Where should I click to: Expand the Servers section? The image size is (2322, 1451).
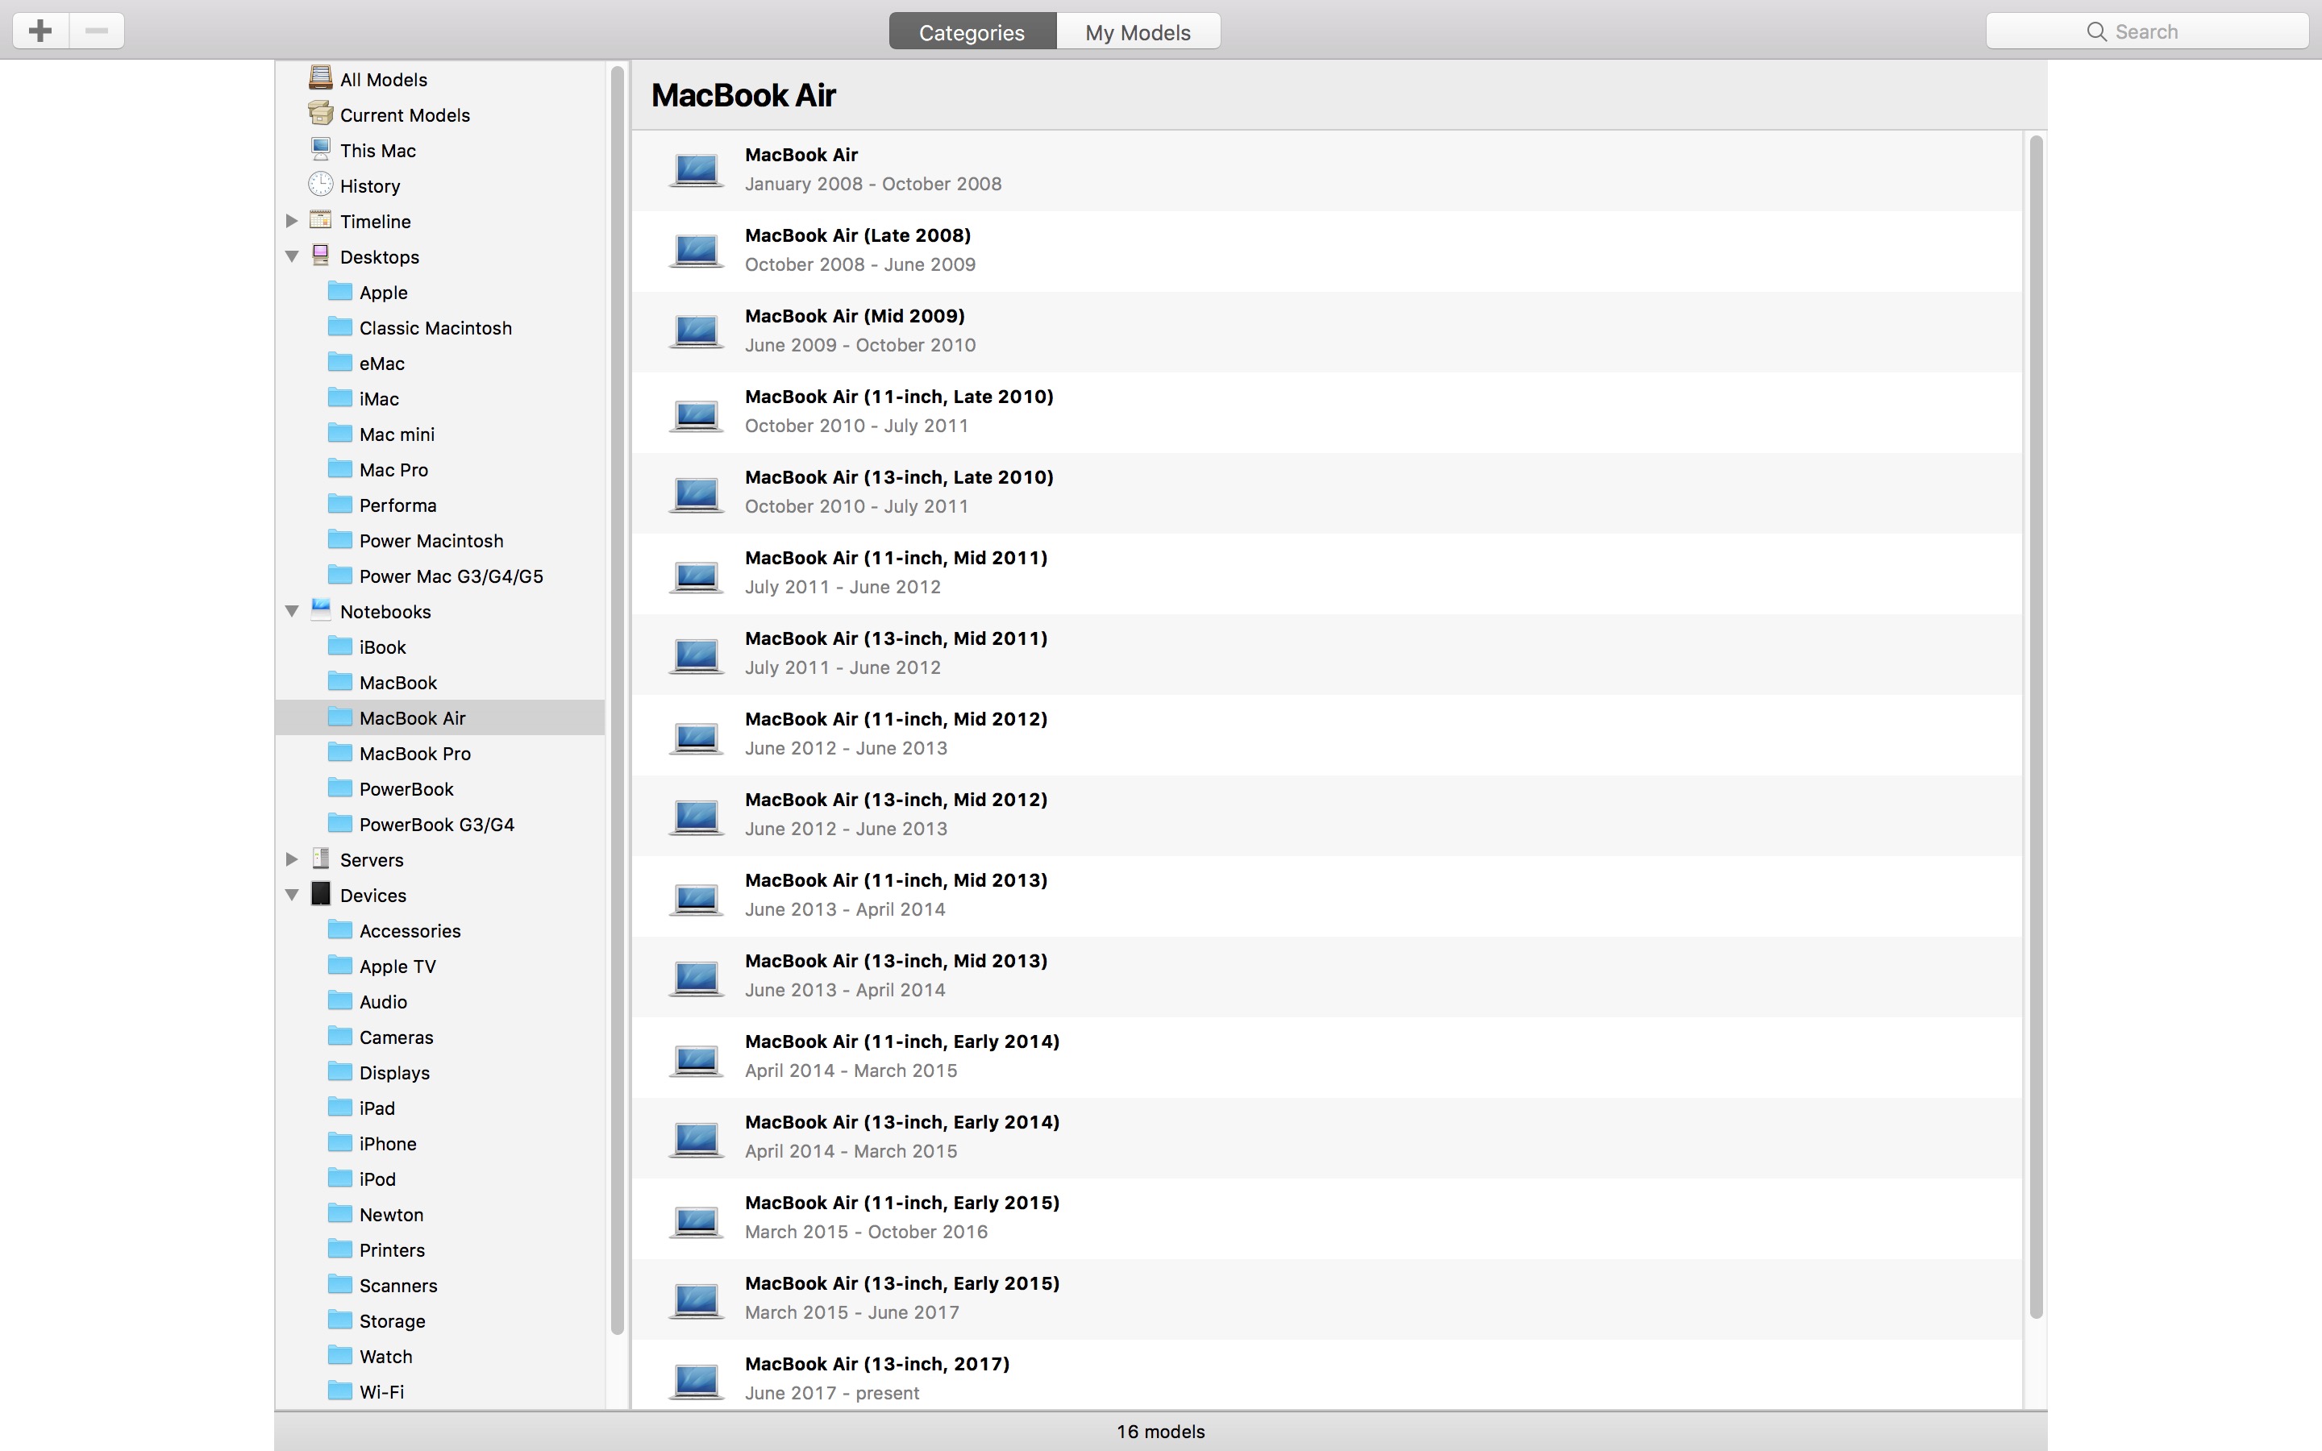[291, 859]
